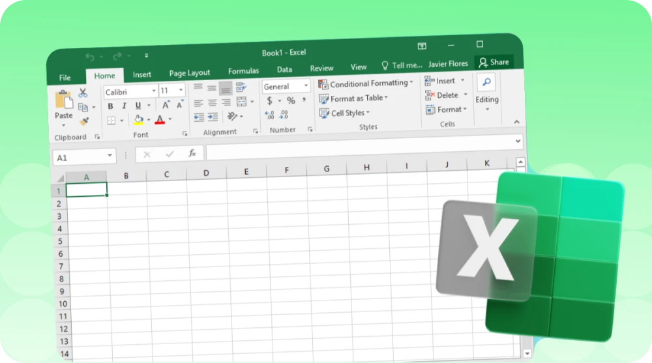Click the highlighted Bottom Align icon
Viewport: 652px width, 363px height.
[x=226, y=88]
